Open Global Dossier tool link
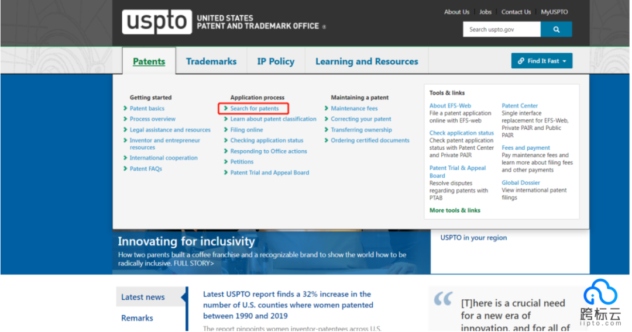The height and width of the screenshot is (332, 632). point(521,182)
